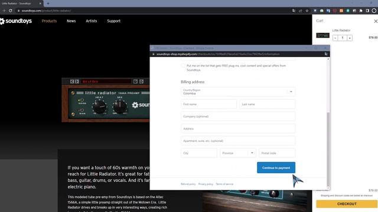
Task: Decrease Little Radiator quantity with minus
Action: point(335,38)
